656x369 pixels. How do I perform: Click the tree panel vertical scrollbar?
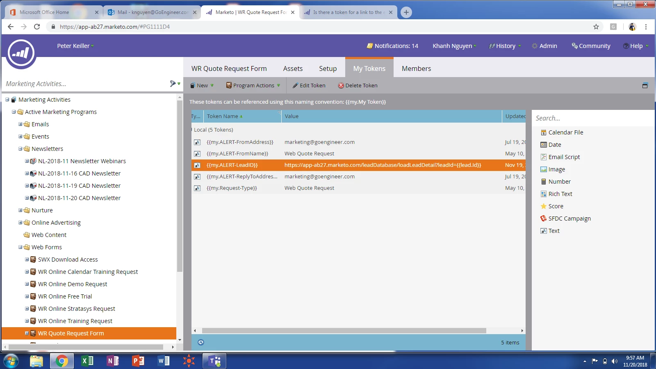tap(180, 187)
